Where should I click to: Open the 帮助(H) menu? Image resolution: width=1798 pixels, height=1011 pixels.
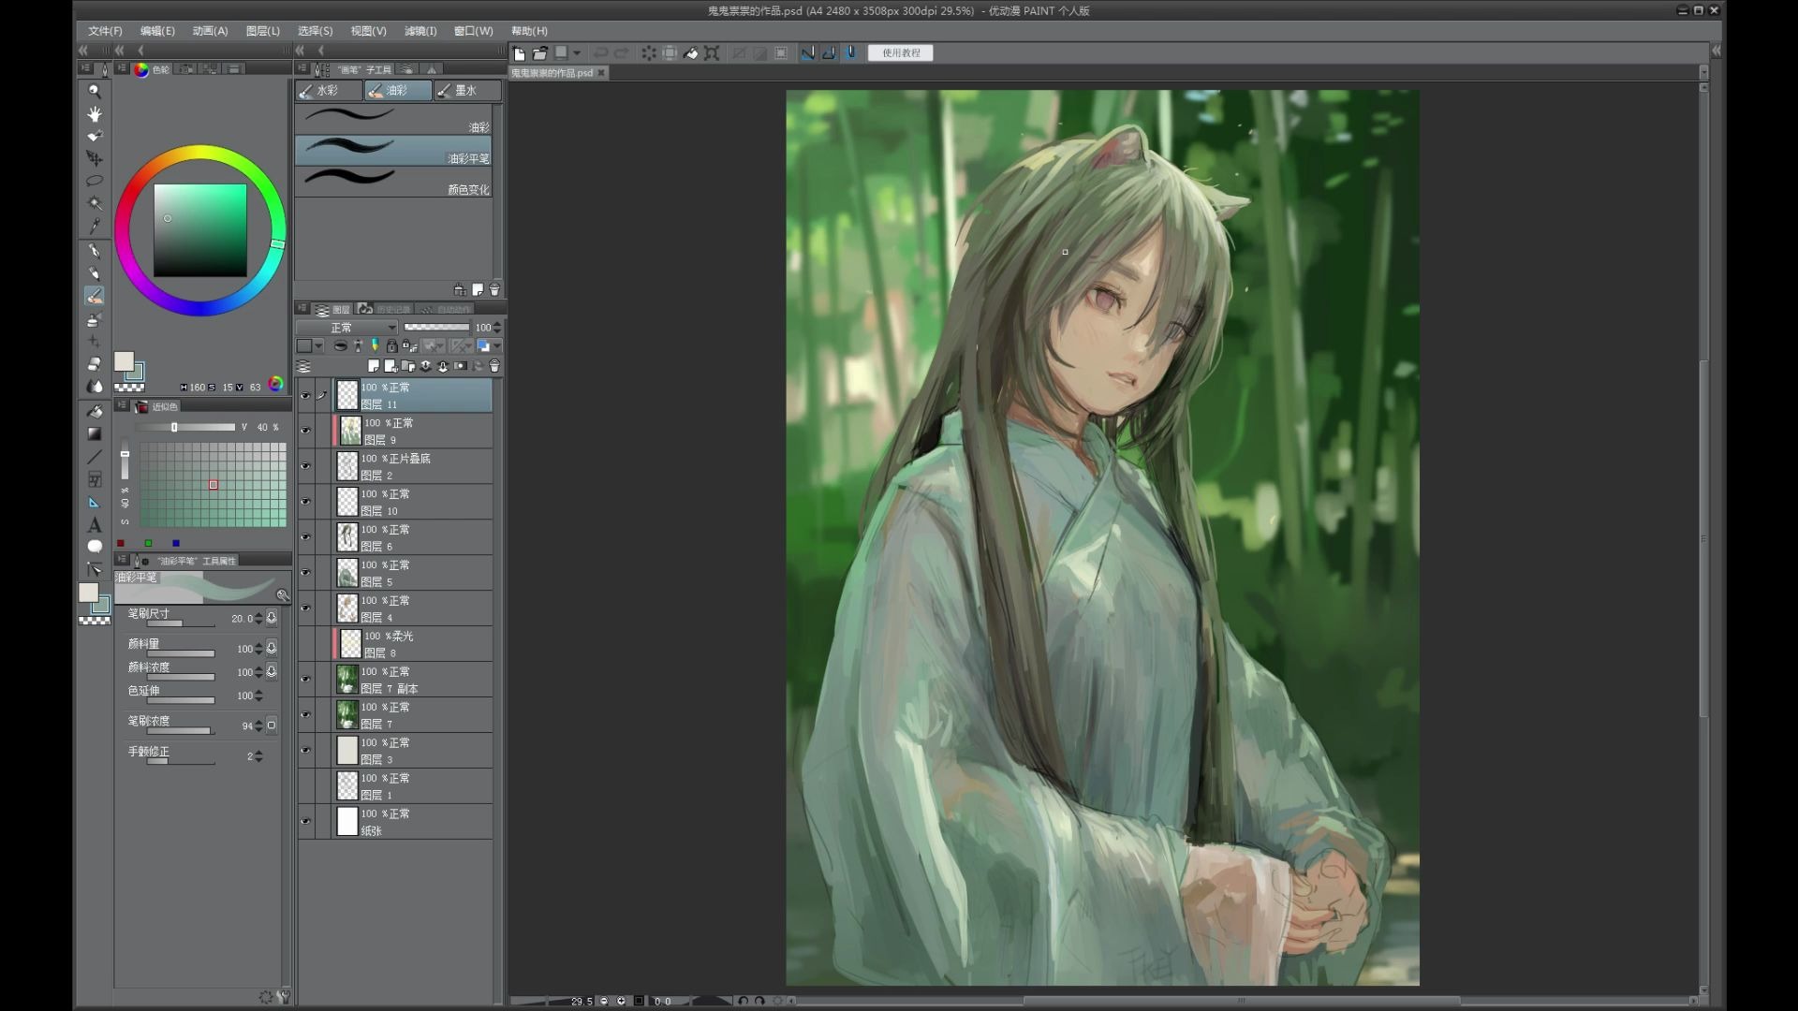(529, 31)
